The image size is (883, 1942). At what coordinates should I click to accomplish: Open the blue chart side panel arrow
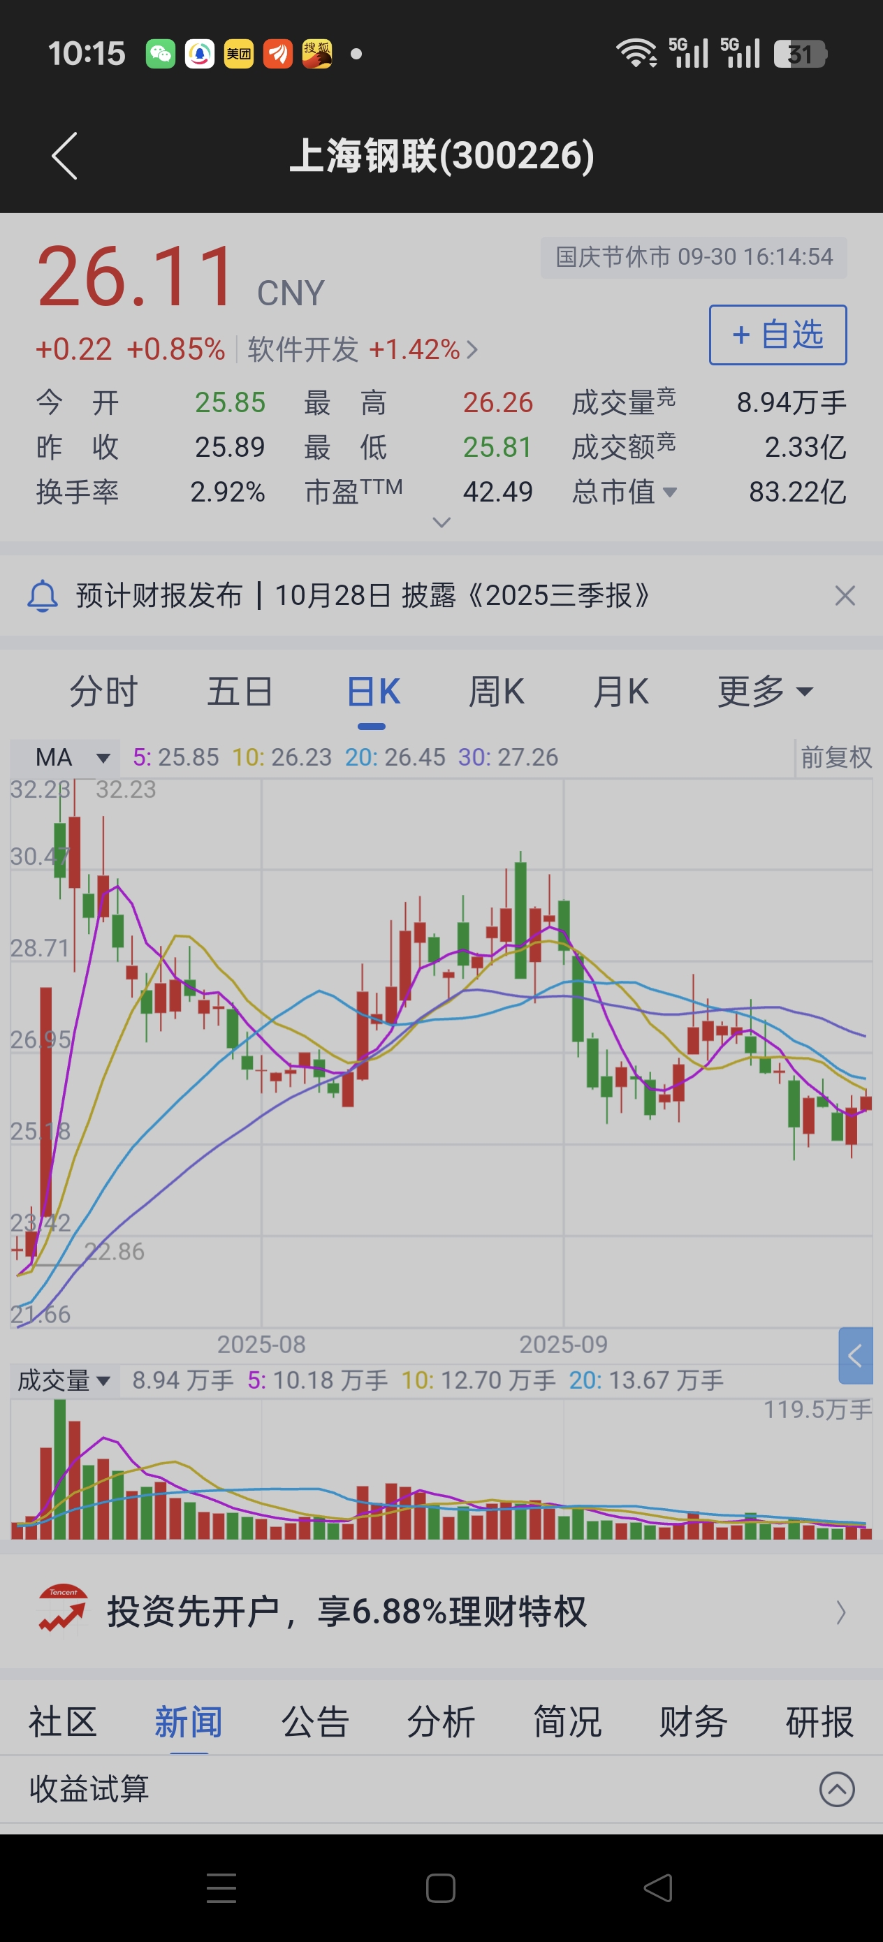tap(855, 1355)
